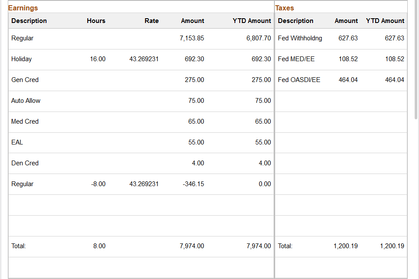The width and height of the screenshot is (419, 279).
Task: Click the Fed Withholdng tax description
Action: [300, 38]
